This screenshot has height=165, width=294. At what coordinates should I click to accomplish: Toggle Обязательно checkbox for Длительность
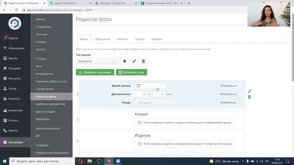coord(240,94)
